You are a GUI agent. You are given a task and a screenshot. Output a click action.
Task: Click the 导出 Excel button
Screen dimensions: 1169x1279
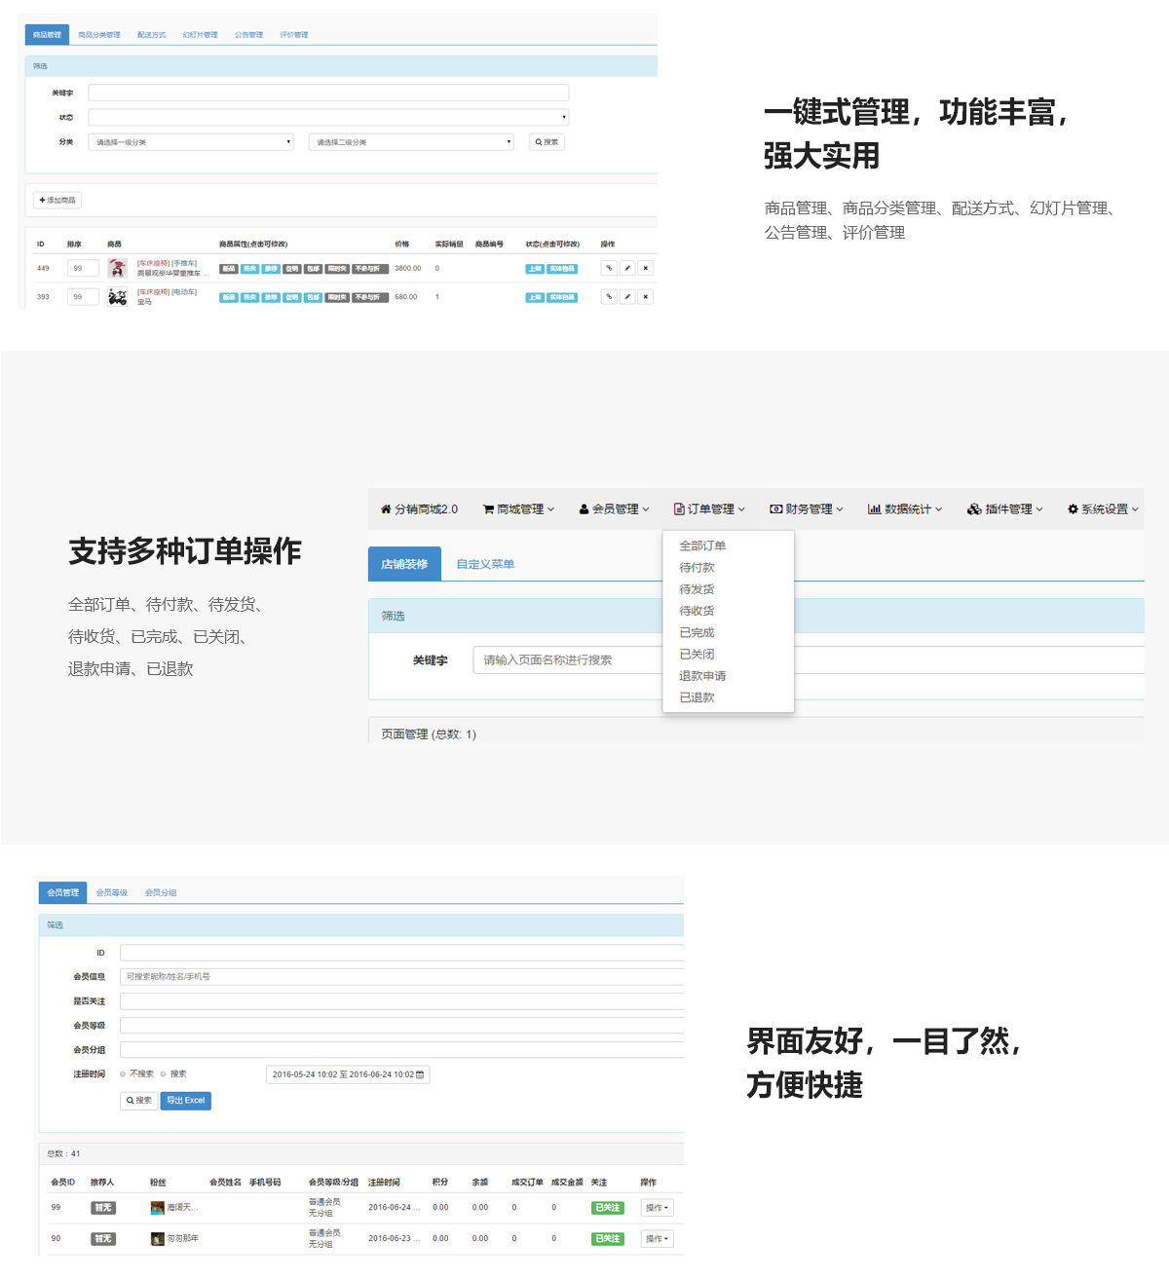click(x=185, y=1101)
